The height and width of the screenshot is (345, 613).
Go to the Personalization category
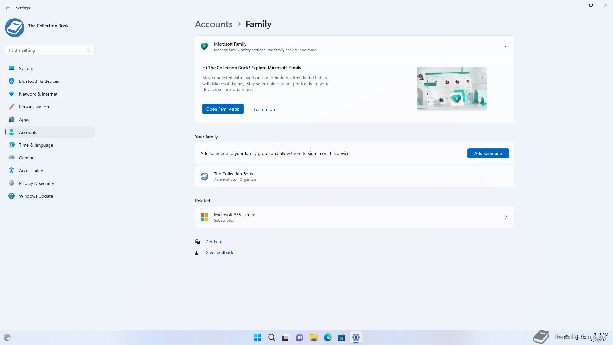(34, 107)
